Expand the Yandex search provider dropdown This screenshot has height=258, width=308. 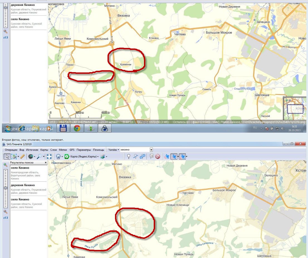(x=114, y=150)
